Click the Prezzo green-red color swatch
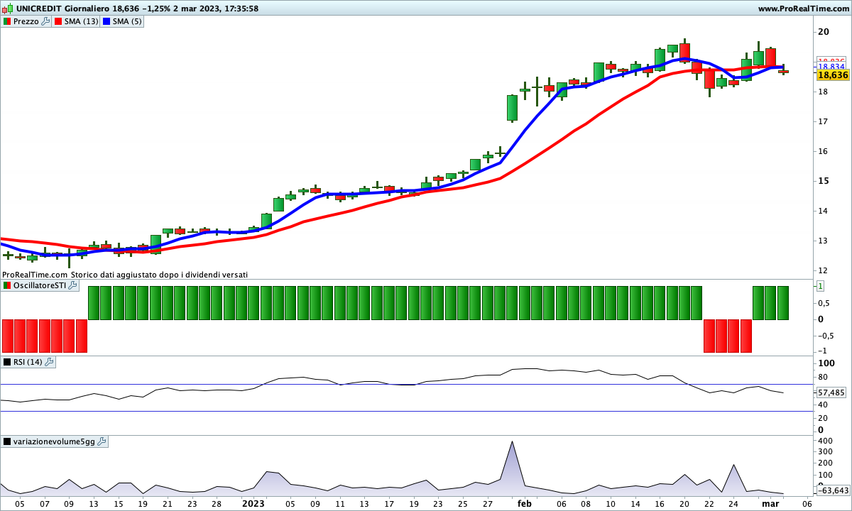Image resolution: width=852 pixels, height=511 pixels. point(7,21)
